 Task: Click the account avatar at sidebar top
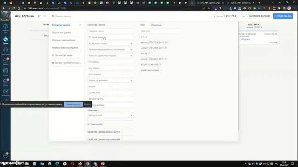coord(5,16)
